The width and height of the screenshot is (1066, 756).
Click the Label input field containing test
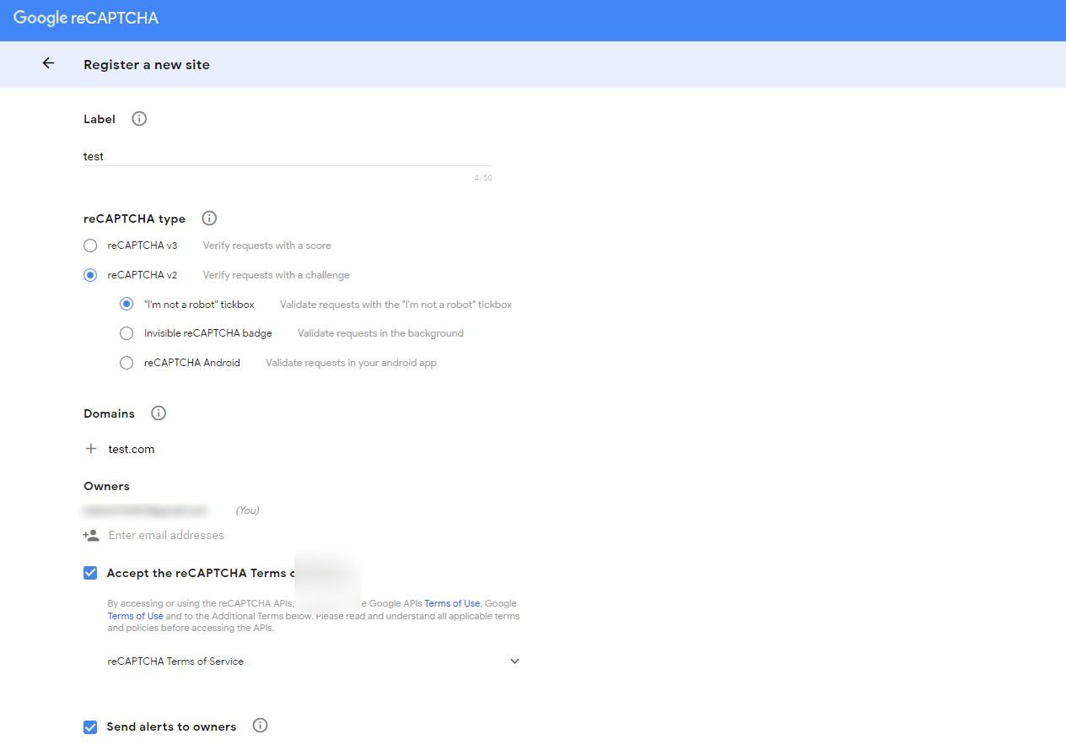[x=288, y=156]
